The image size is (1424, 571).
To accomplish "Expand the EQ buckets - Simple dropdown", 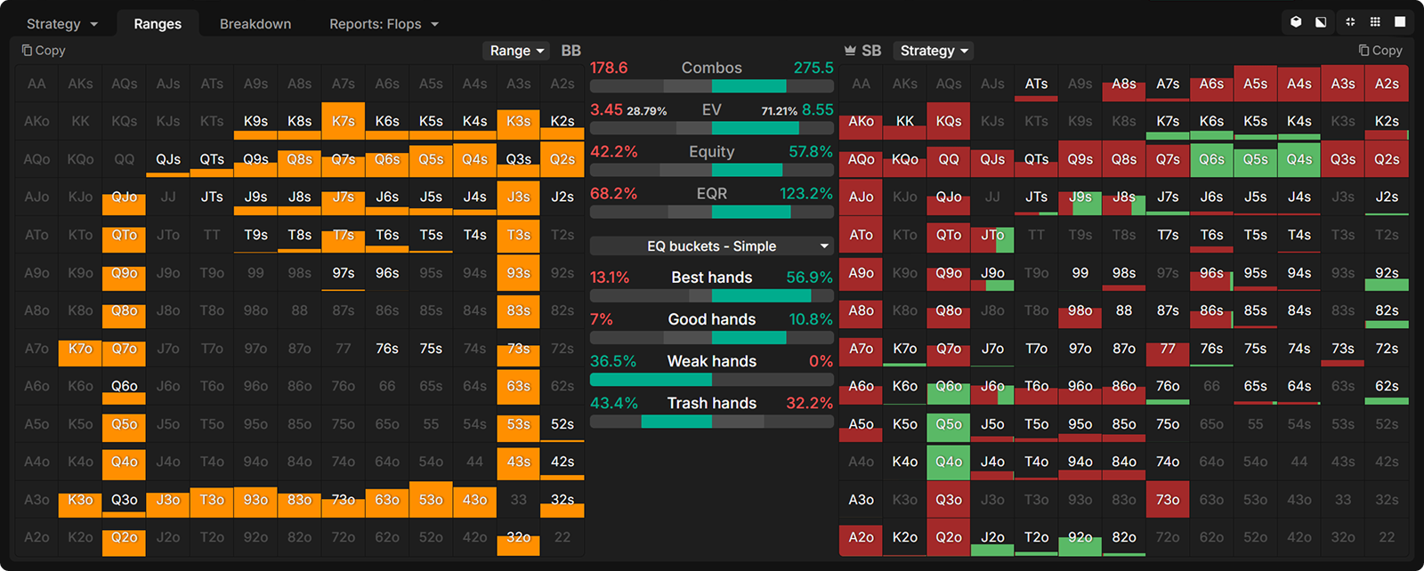I will (711, 246).
